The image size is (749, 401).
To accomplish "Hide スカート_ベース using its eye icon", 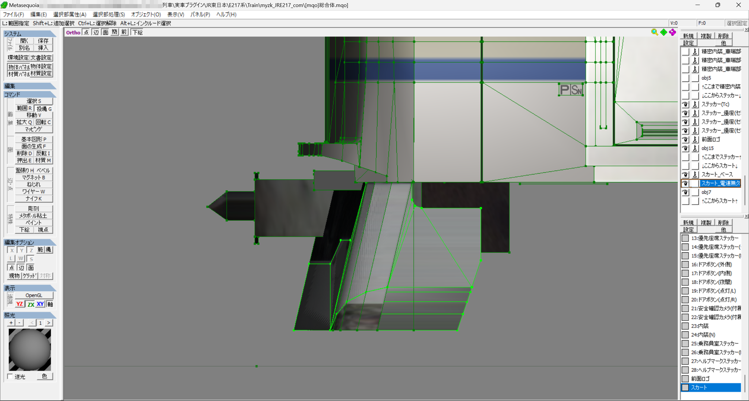I will [x=685, y=175].
